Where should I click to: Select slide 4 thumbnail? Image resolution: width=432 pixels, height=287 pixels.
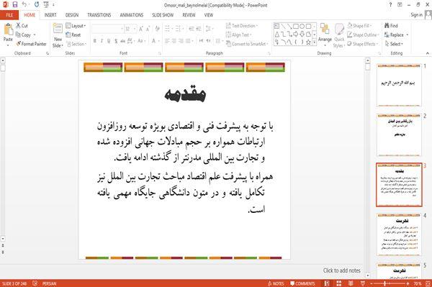pyautogui.click(x=399, y=234)
